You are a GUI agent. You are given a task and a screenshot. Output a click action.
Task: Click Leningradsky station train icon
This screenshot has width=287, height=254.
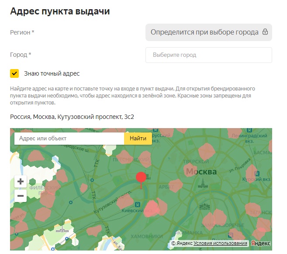pyautogui.click(x=249, y=130)
